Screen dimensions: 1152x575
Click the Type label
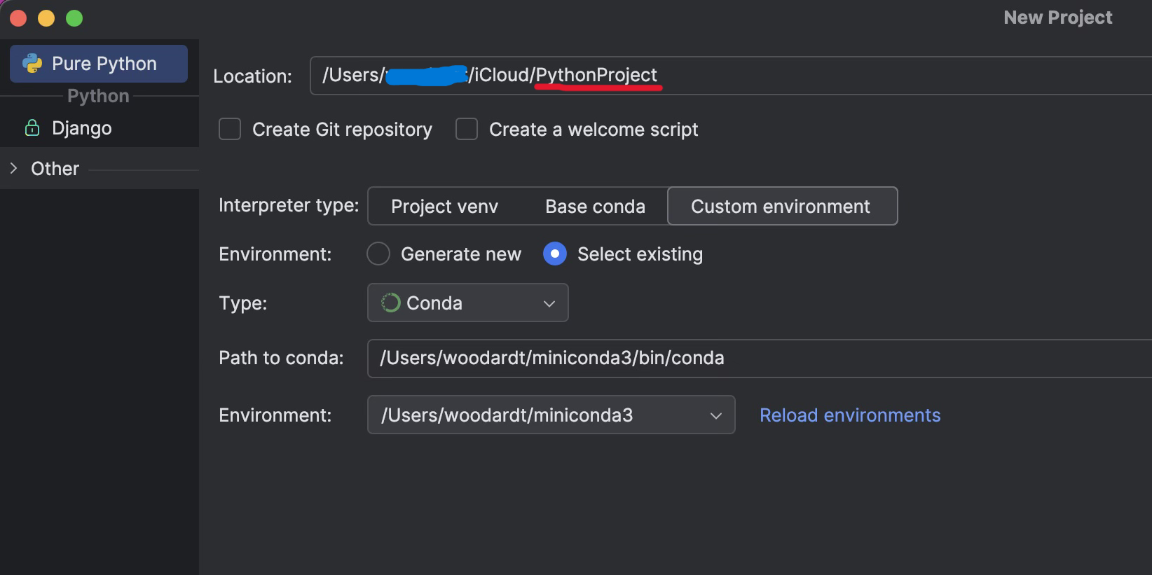point(242,303)
